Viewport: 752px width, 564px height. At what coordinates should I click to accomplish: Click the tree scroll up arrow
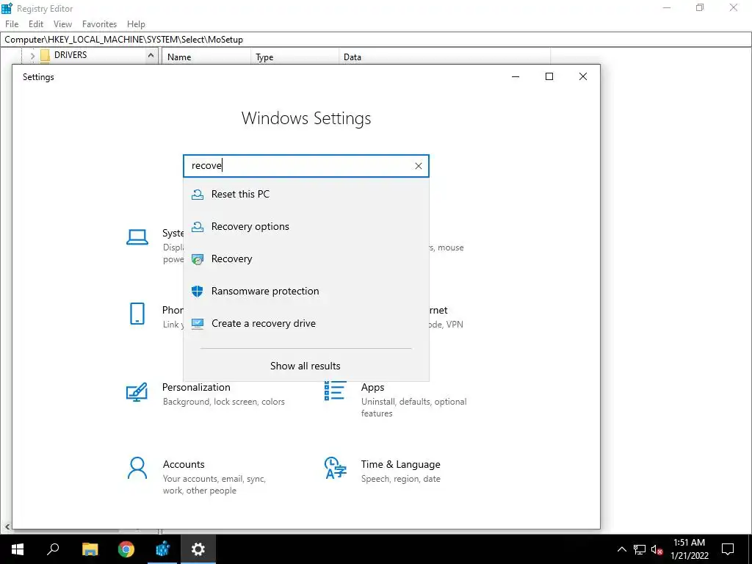(151, 56)
